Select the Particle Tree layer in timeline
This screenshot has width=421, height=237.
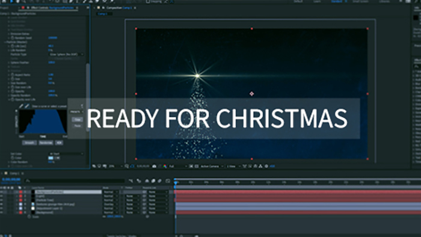pos(45,200)
